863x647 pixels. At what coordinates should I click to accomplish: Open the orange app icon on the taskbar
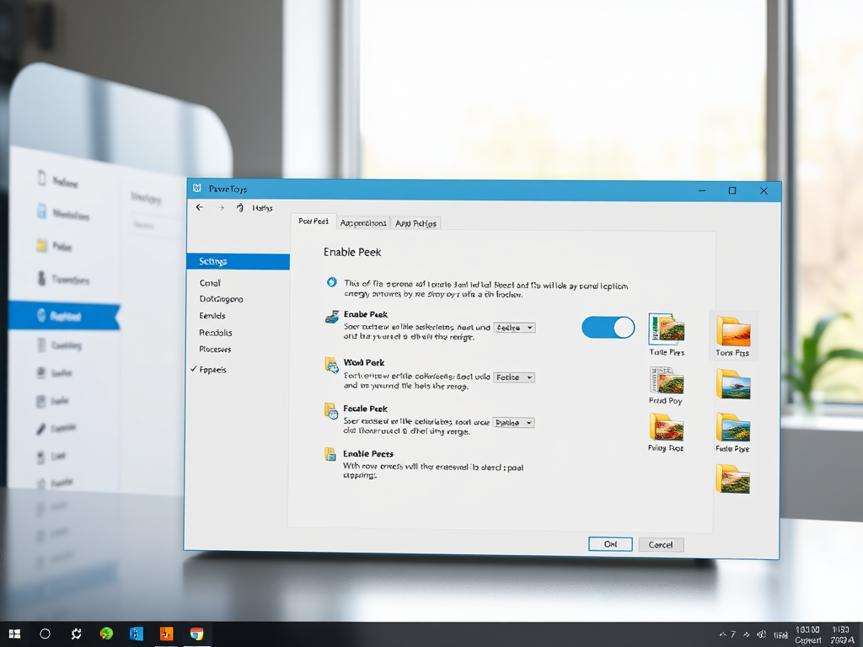click(166, 634)
